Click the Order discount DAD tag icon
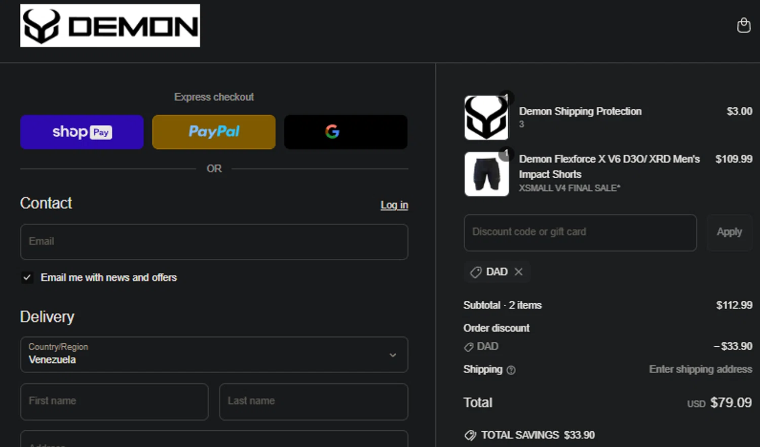760x447 pixels. point(469,347)
